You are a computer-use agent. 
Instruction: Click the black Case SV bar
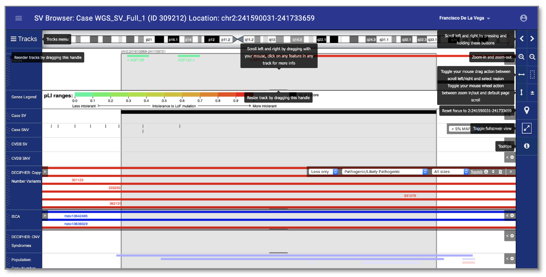279,112
